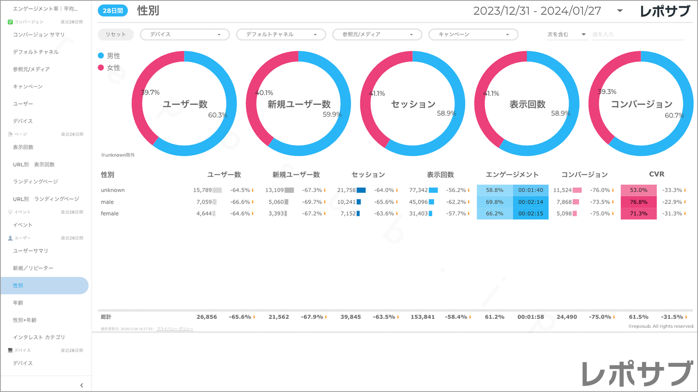Open the デバイス filter dropdown
The height and width of the screenshot is (392, 698).
[185, 35]
